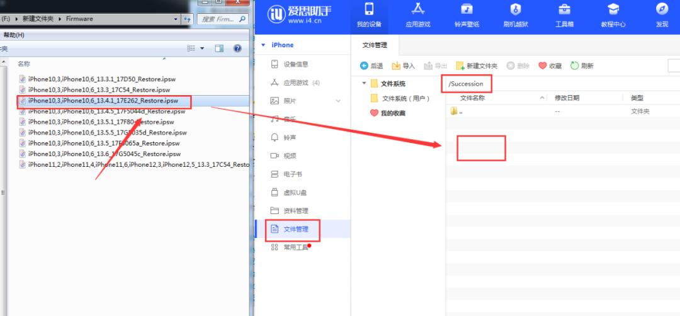This screenshot has height=316, width=680.
Task: Collapse the iPhone device section
Action: coord(263,45)
